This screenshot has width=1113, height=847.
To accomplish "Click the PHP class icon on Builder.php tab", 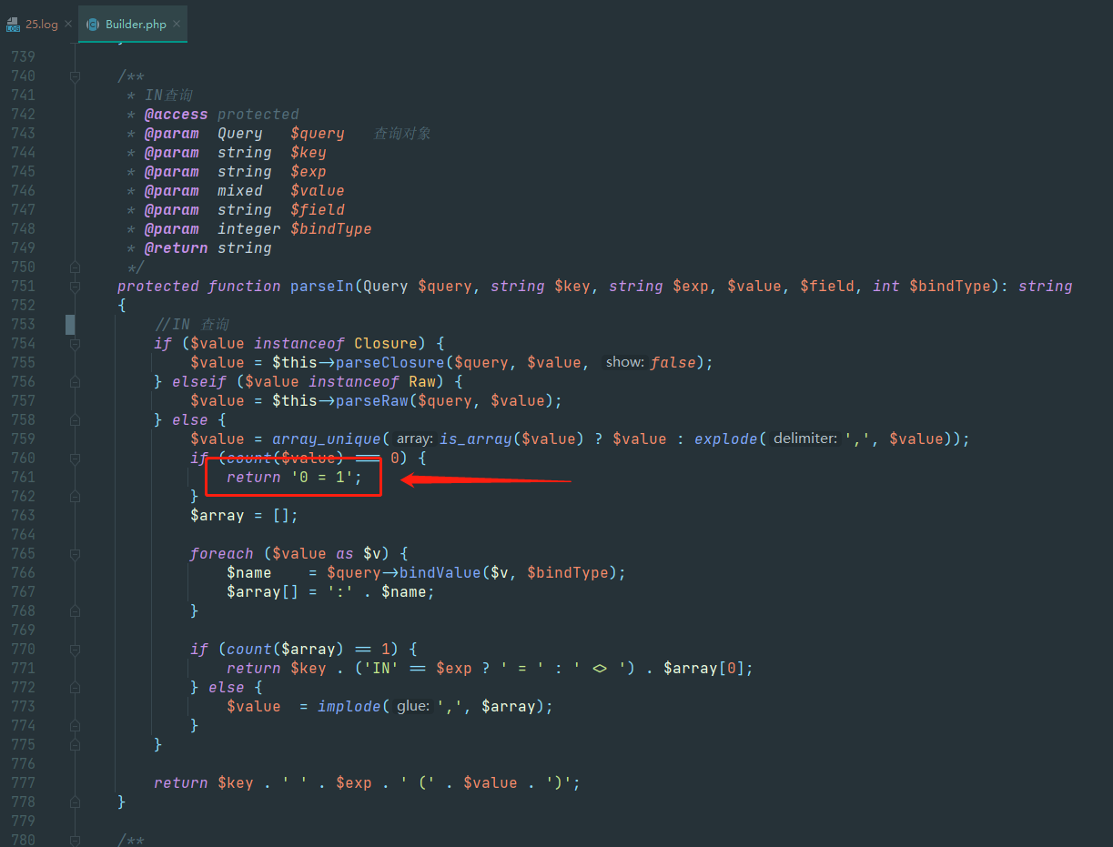I will click(93, 25).
